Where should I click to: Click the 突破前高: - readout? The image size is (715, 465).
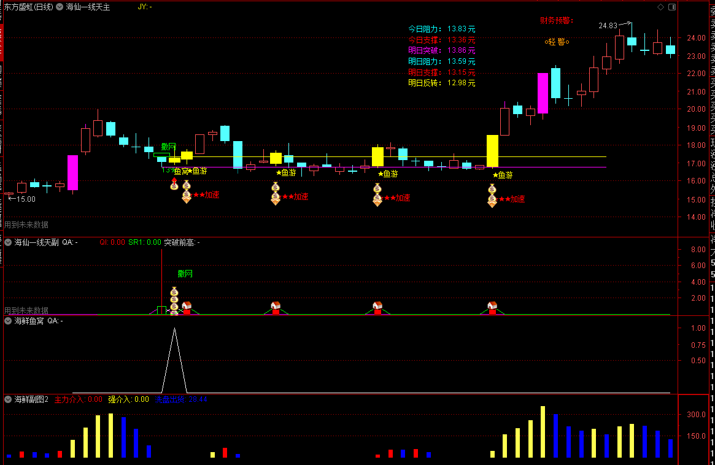[x=182, y=242]
